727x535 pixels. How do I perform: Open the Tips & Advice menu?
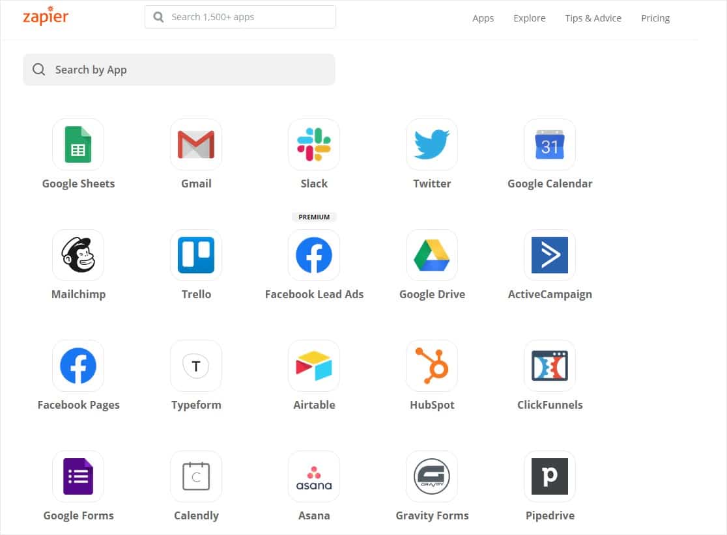[593, 18]
